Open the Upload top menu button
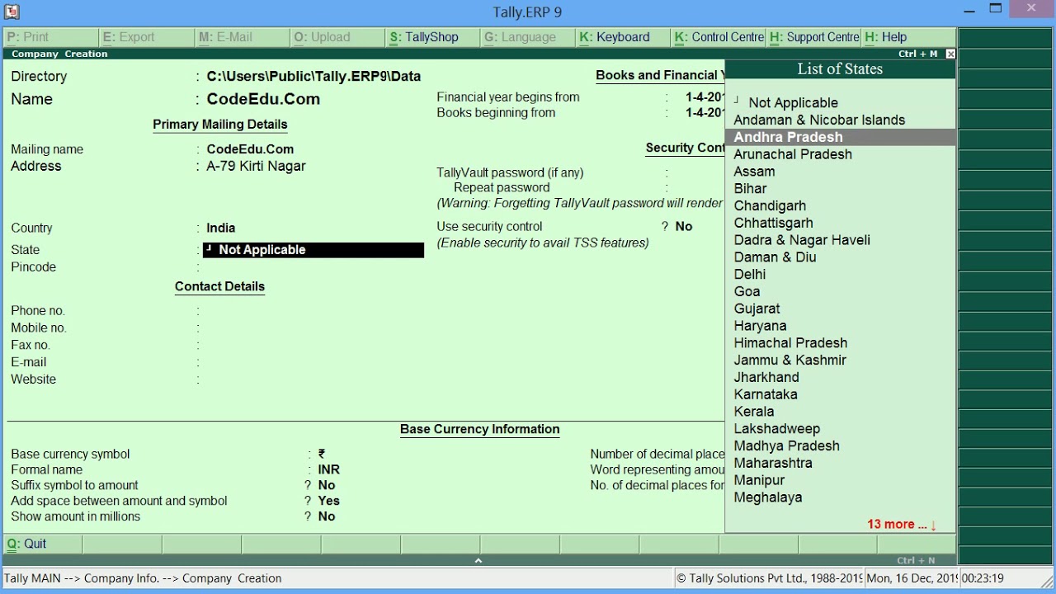 337,37
